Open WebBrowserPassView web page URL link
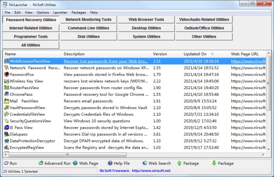 248,61
